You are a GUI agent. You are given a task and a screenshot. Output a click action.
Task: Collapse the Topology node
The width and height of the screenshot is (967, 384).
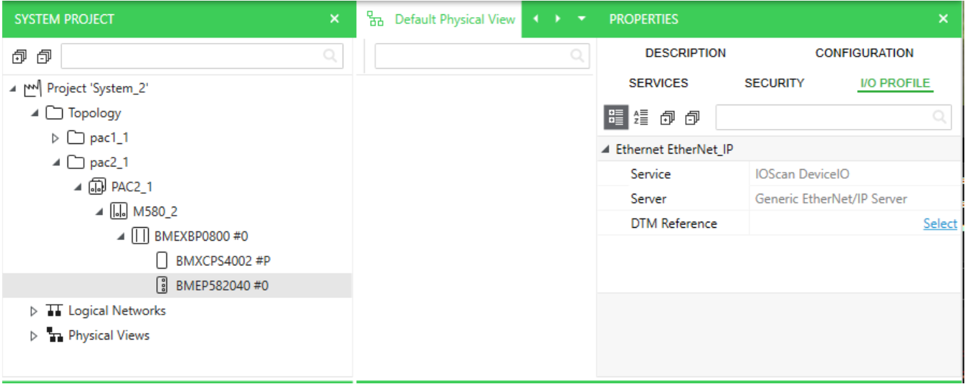[35, 113]
